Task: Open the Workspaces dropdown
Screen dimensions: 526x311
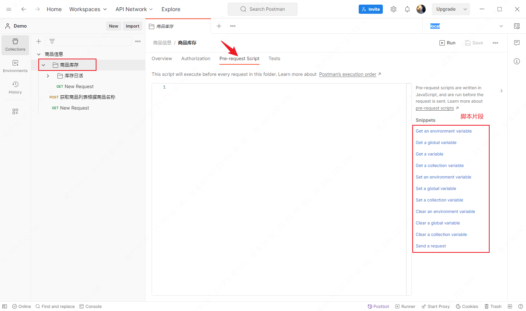Action: point(88,9)
